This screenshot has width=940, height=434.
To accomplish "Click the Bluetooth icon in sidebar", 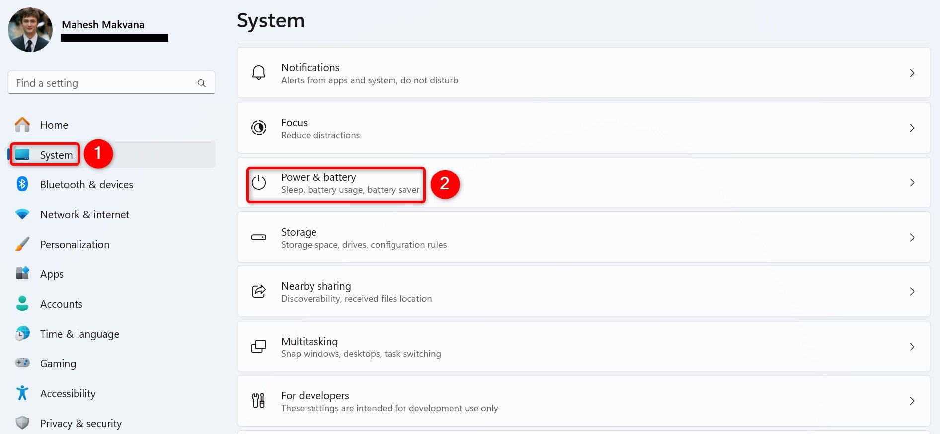I will pyautogui.click(x=22, y=184).
